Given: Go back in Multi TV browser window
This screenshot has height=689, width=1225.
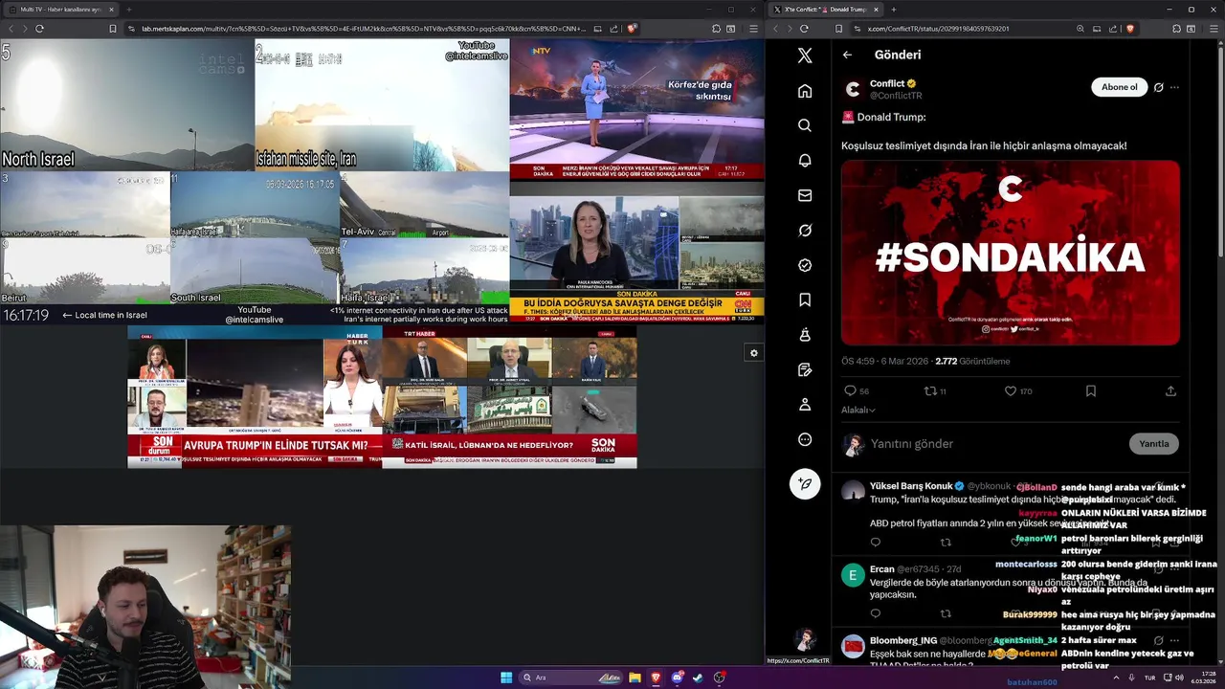Looking at the screenshot, I should 11,29.
